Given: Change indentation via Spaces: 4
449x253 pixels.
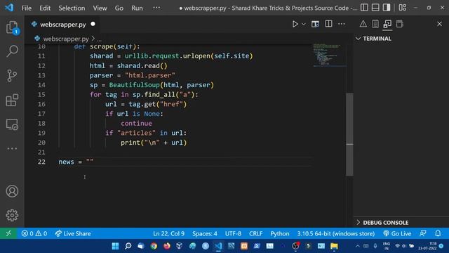Looking at the screenshot, I should click(204, 233).
